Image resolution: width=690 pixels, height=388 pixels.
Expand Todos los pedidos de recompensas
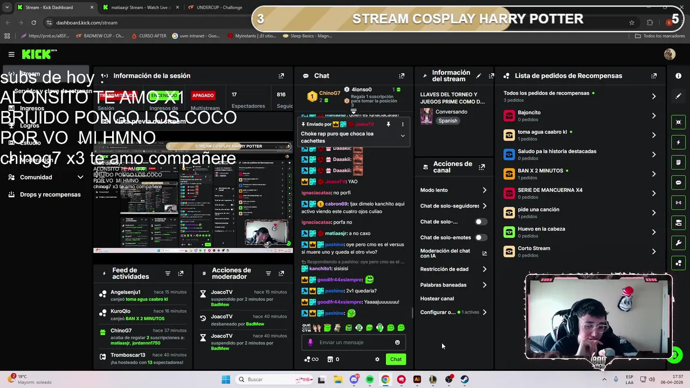tap(654, 96)
